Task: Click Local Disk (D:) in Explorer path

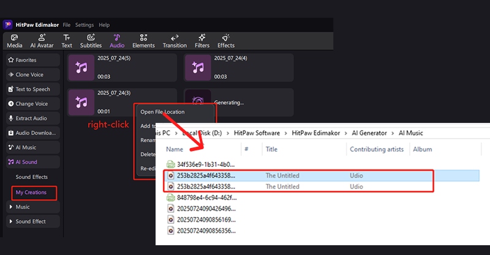Action: pos(202,133)
